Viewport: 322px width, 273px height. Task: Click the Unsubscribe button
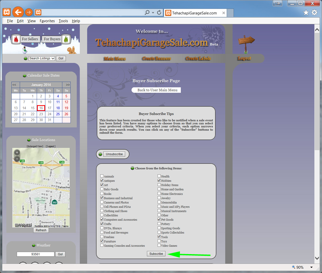click(114, 154)
